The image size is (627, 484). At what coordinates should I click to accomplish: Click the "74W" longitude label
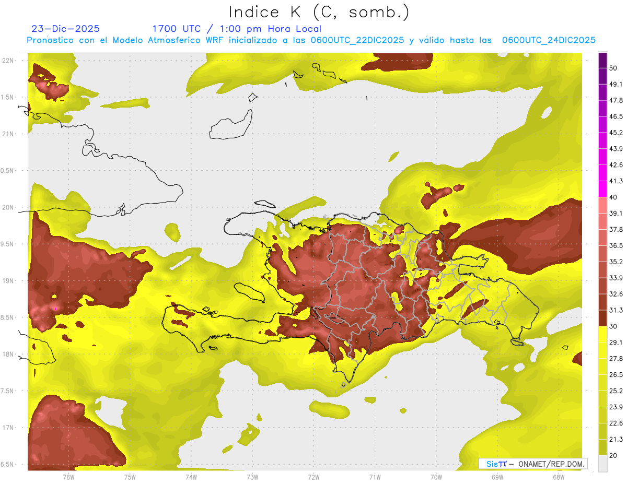(x=191, y=477)
